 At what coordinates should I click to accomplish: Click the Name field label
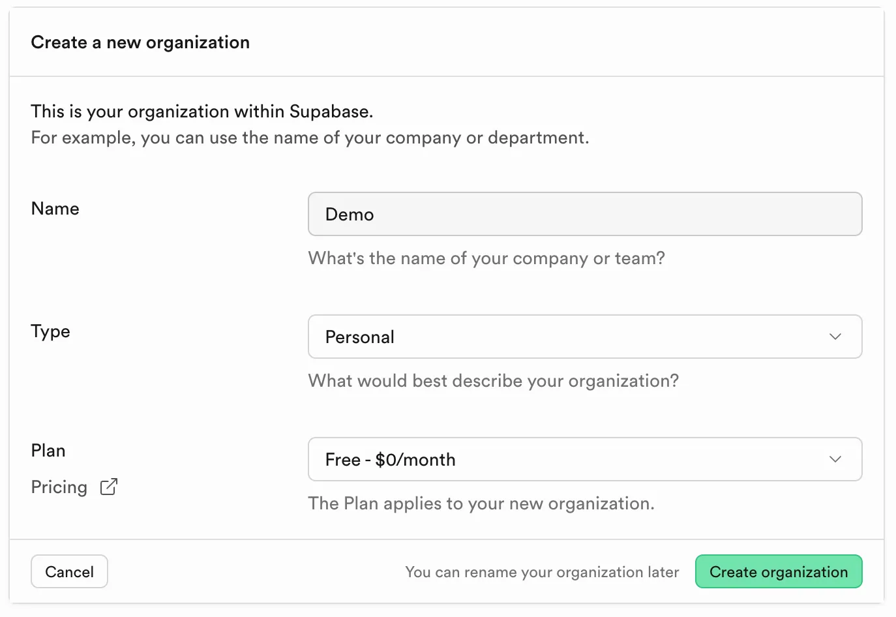pyautogui.click(x=55, y=209)
